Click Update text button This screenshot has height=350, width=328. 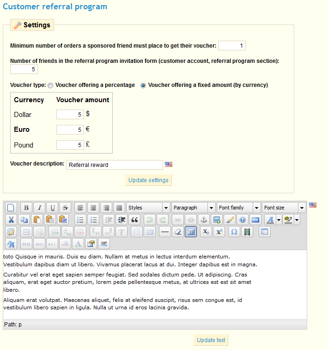211,340
